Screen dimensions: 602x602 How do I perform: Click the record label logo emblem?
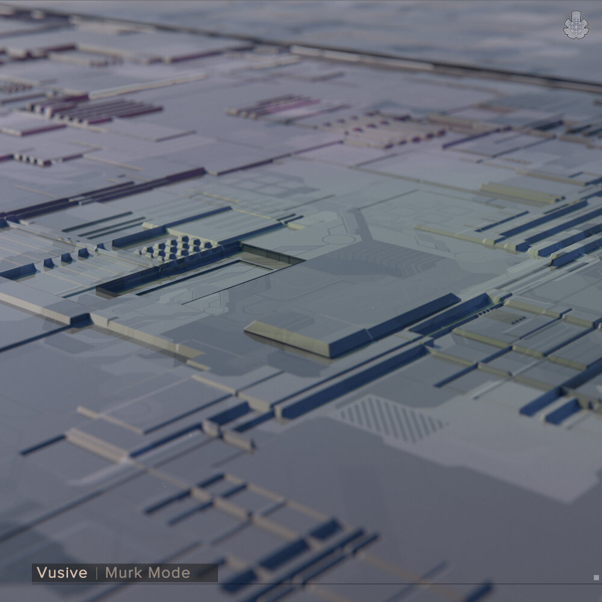pos(576,25)
